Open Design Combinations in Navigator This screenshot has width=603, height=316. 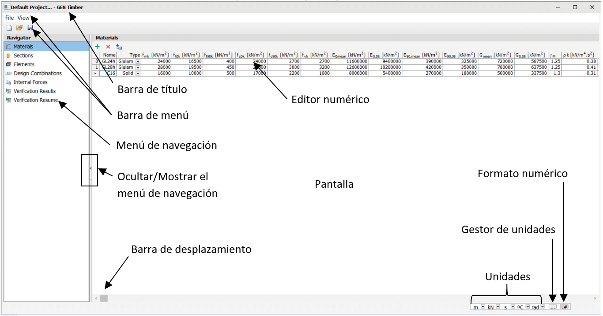(38, 74)
